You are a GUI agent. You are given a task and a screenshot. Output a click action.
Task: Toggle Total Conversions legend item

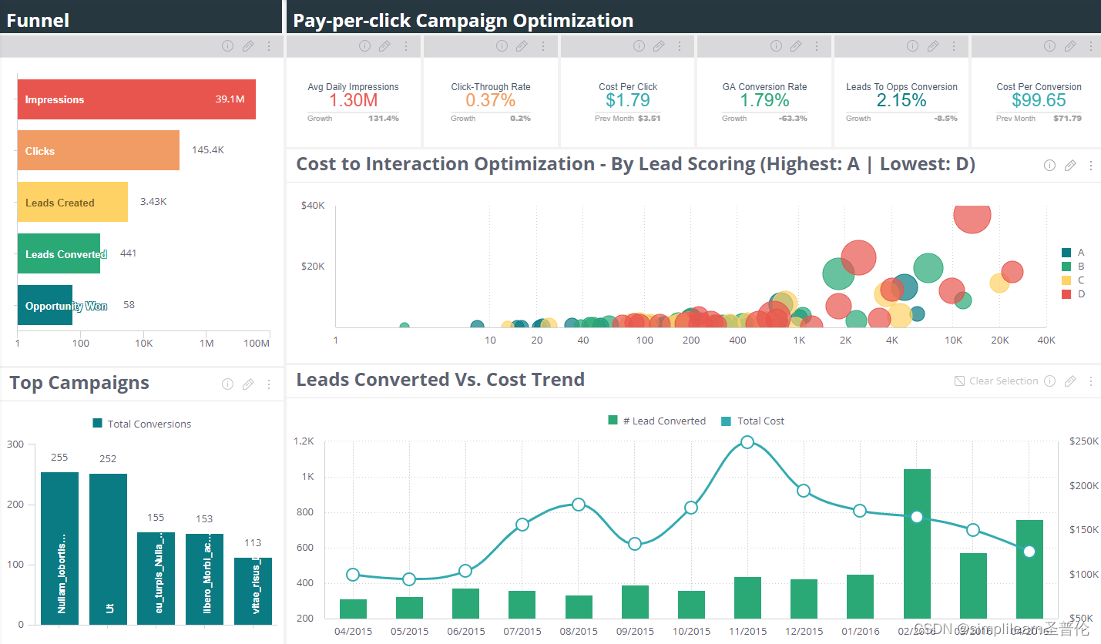(142, 424)
